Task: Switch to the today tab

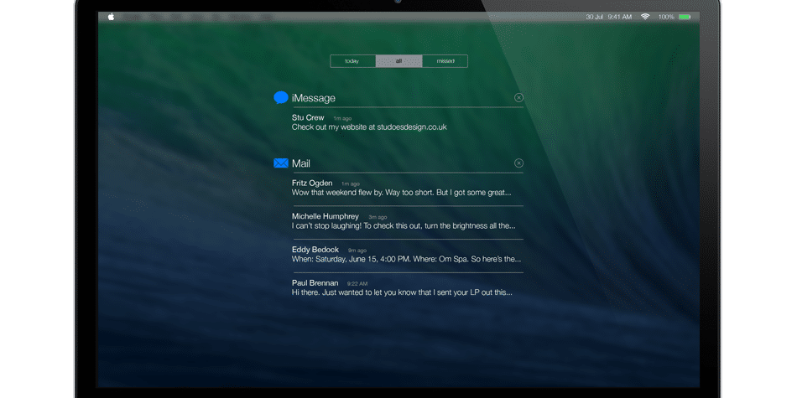Action: [x=352, y=61]
